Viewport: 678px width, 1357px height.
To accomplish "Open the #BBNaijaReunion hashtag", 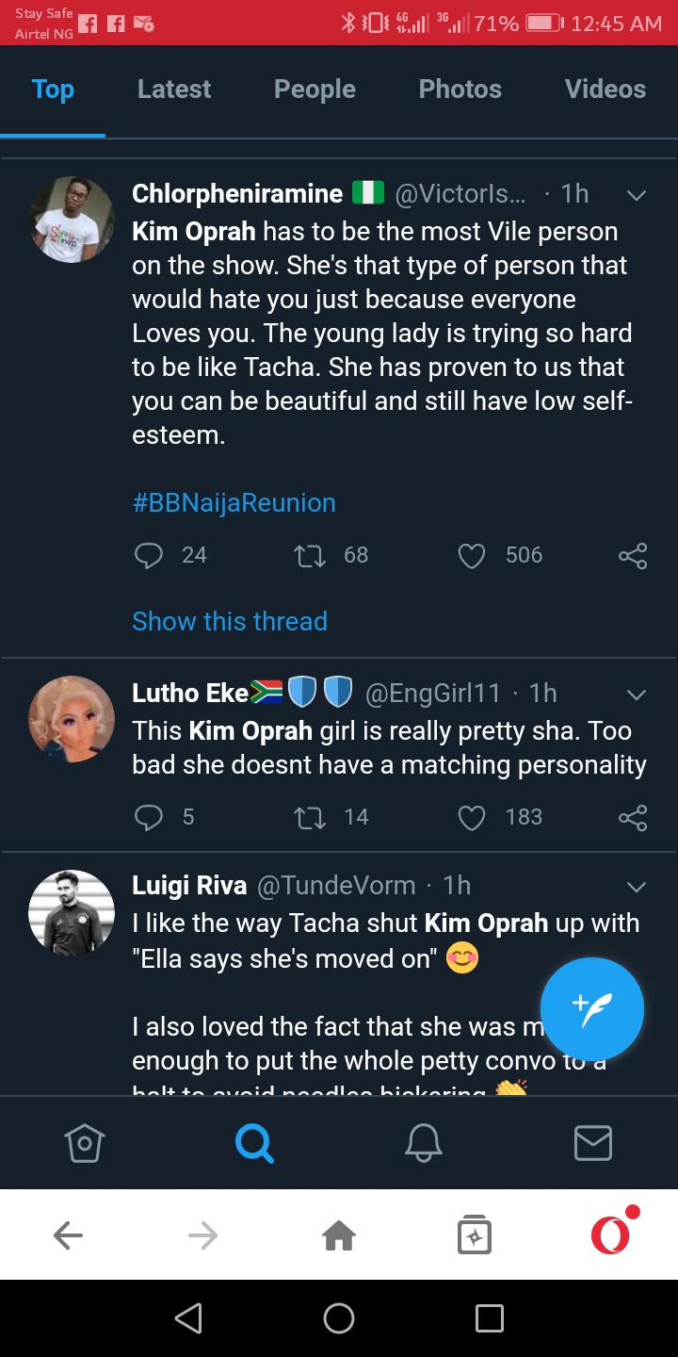I will [x=234, y=503].
